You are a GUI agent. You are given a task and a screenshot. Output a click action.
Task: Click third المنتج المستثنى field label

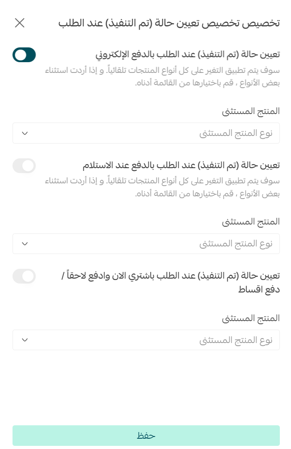tap(251, 318)
